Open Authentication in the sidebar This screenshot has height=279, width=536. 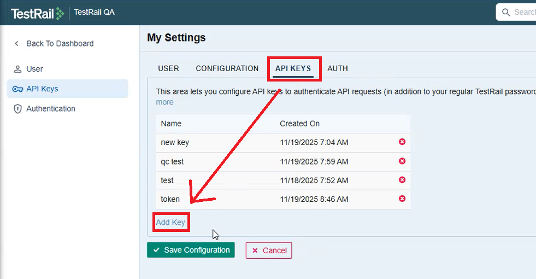(x=51, y=109)
